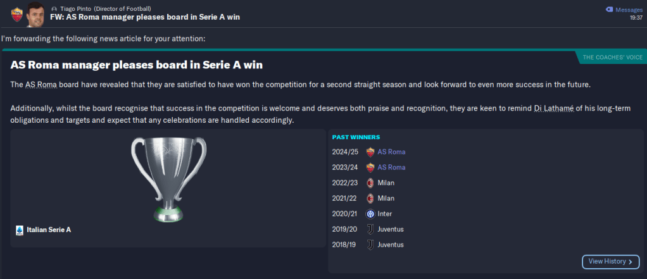Open Tiago Pinto's profile portrait
Screen dimensions: 647x279
tap(37, 13)
